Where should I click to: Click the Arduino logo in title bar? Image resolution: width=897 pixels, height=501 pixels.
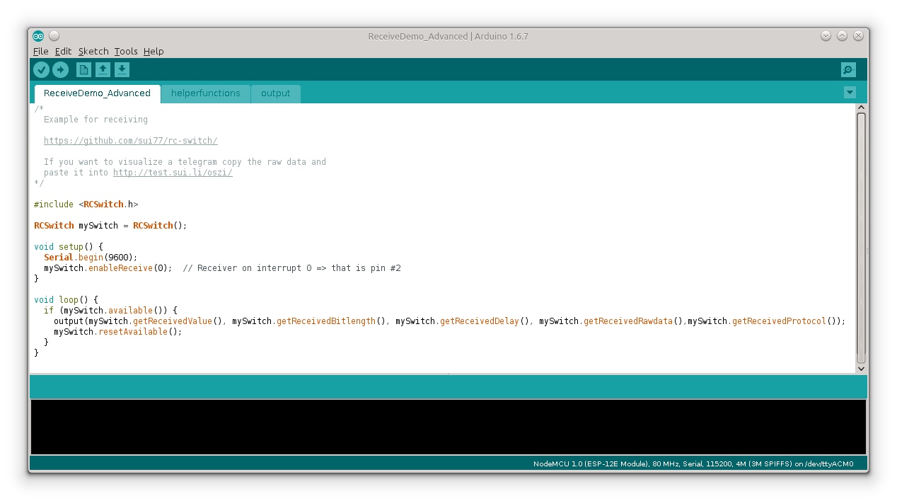[x=38, y=36]
